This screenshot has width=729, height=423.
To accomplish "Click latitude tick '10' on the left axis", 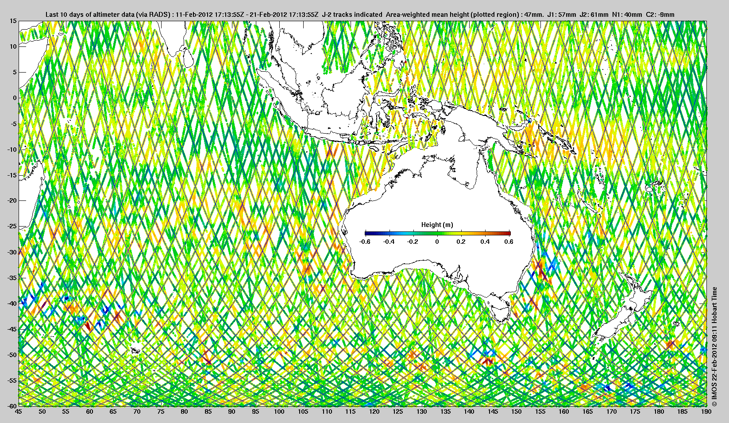I will (x=13, y=46).
